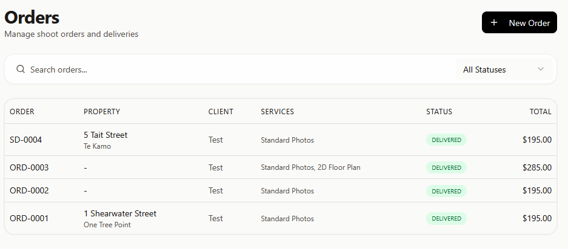The height and width of the screenshot is (249, 568).
Task: Click the search magnifier icon
Action: [x=21, y=70]
